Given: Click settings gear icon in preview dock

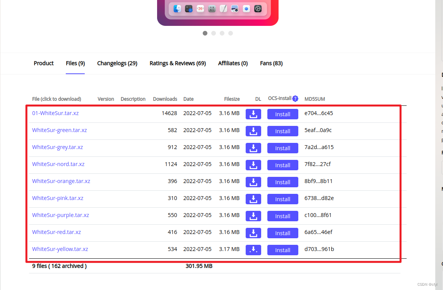Looking at the screenshot, I should pos(258,9).
